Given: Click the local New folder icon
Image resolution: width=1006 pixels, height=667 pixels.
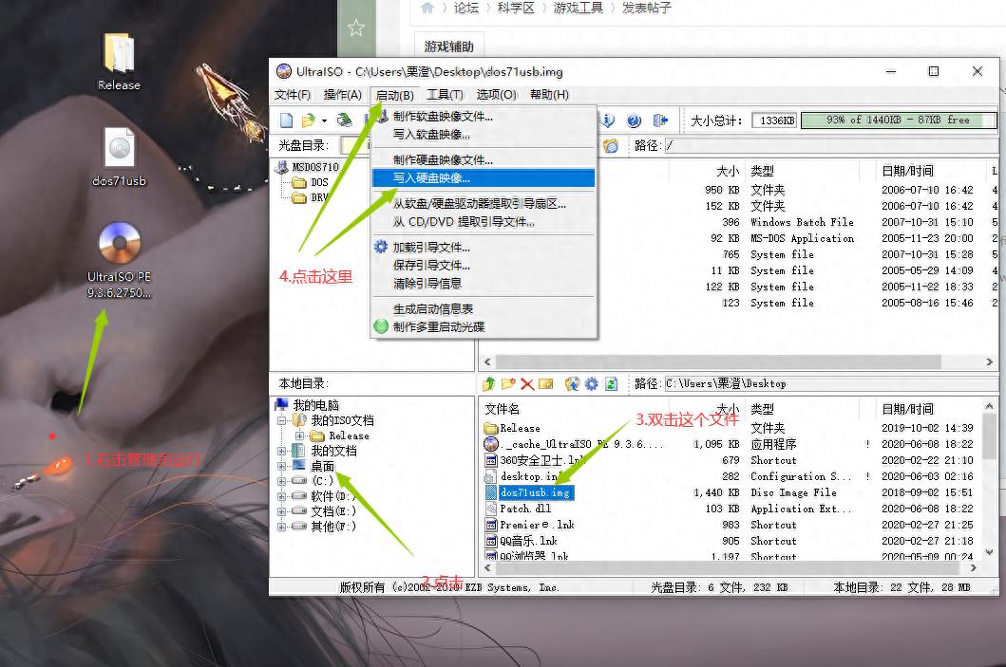Looking at the screenshot, I should tap(508, 384).
